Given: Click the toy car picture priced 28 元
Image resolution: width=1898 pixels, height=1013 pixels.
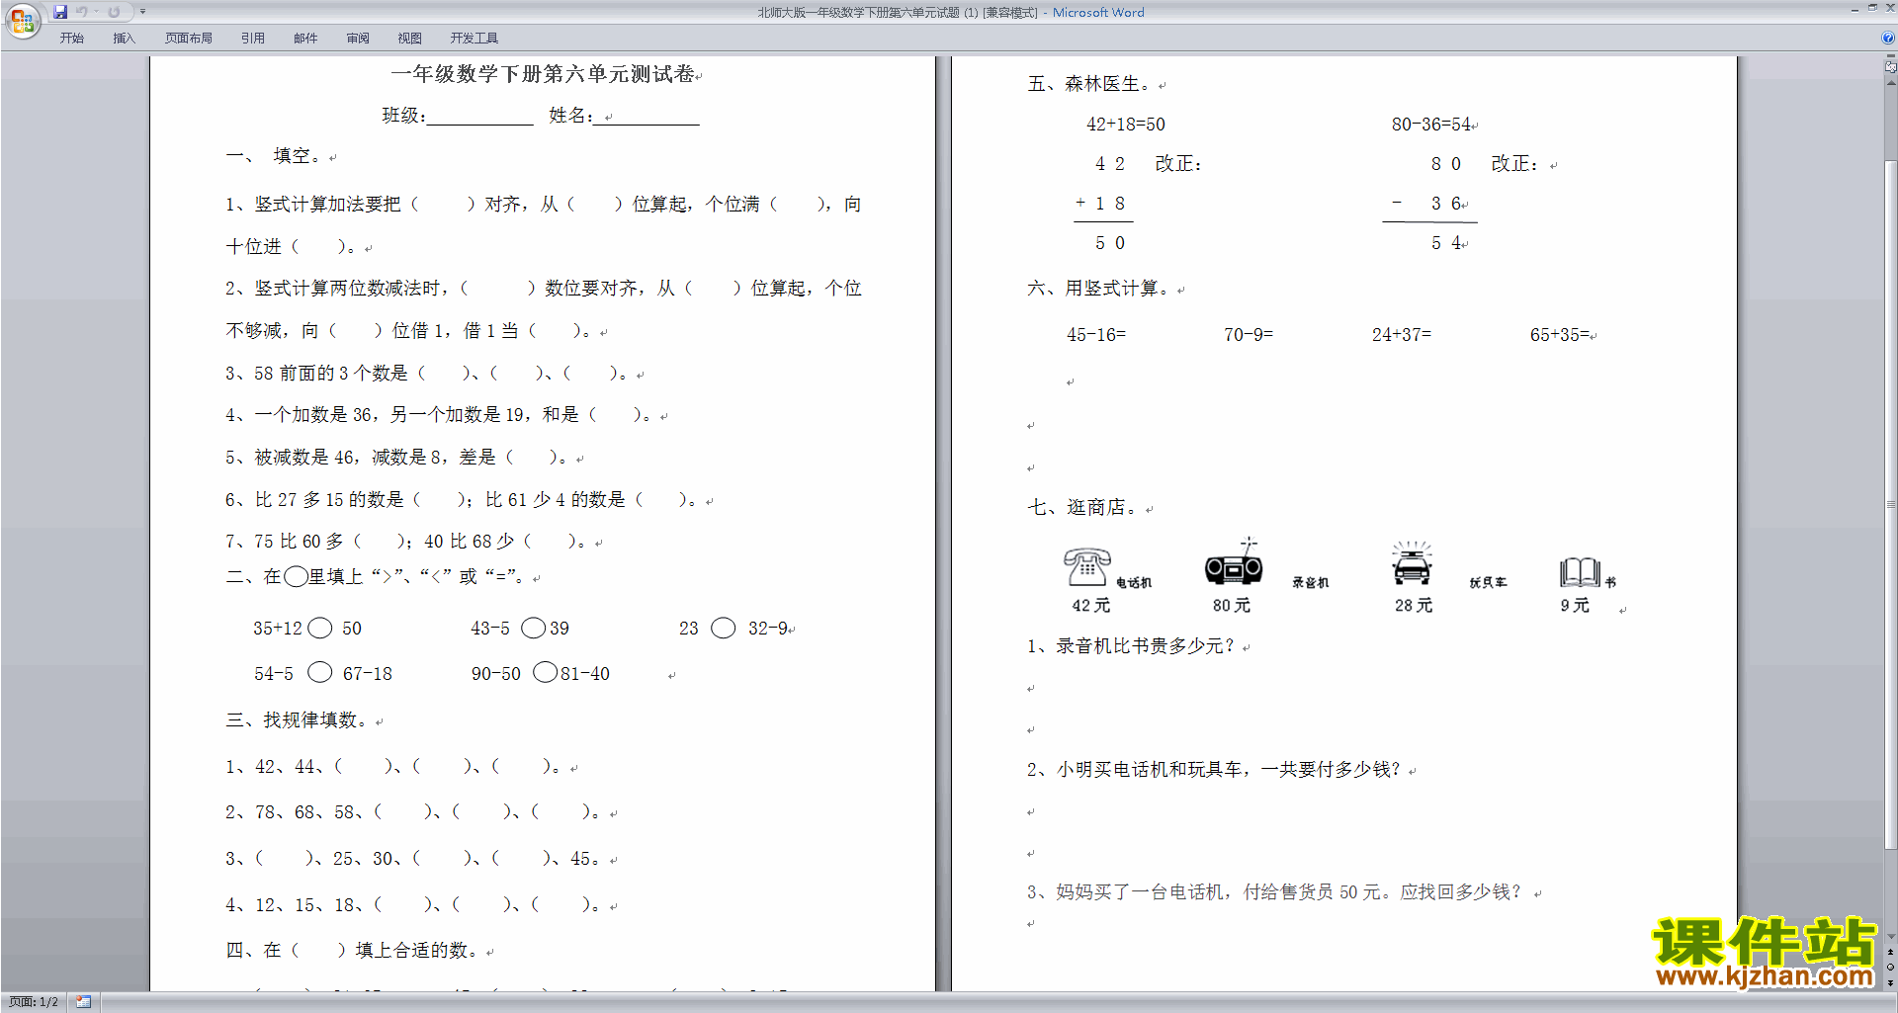Looking at the screenshot, I should click(x=1412, y=563).
